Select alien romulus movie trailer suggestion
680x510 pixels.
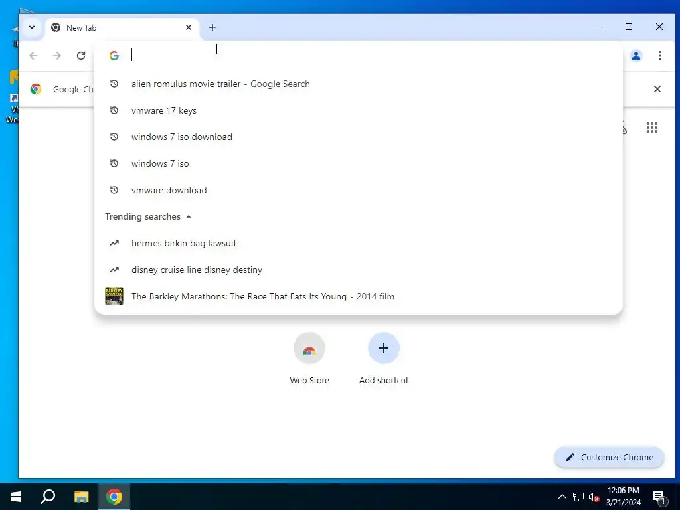point(358,84)
